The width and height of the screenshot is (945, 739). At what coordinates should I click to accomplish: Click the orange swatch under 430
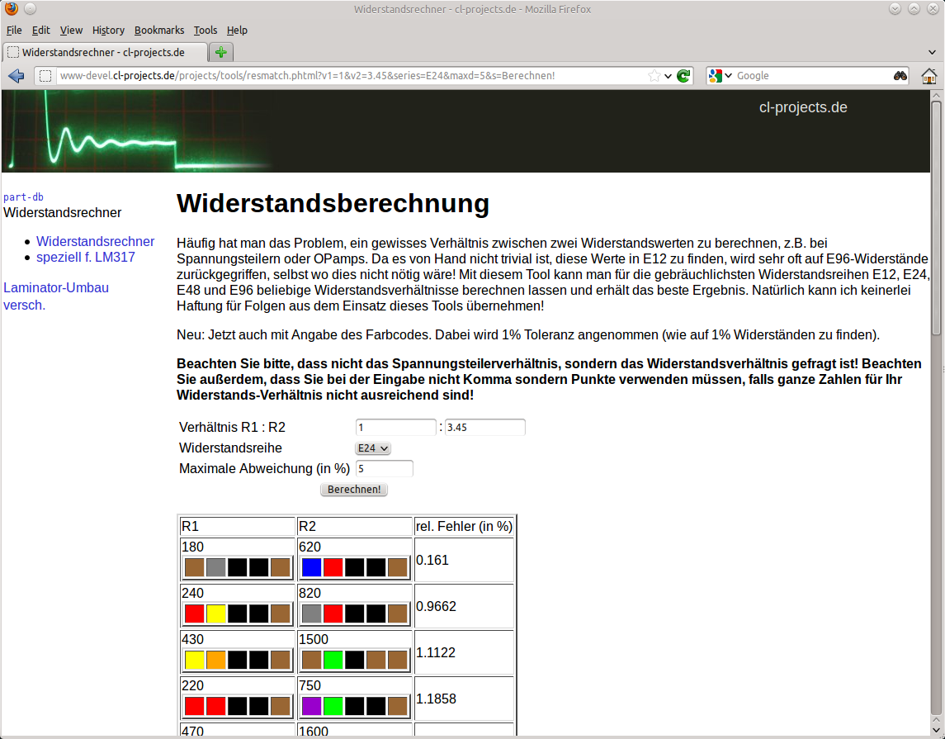pos(215,660)
